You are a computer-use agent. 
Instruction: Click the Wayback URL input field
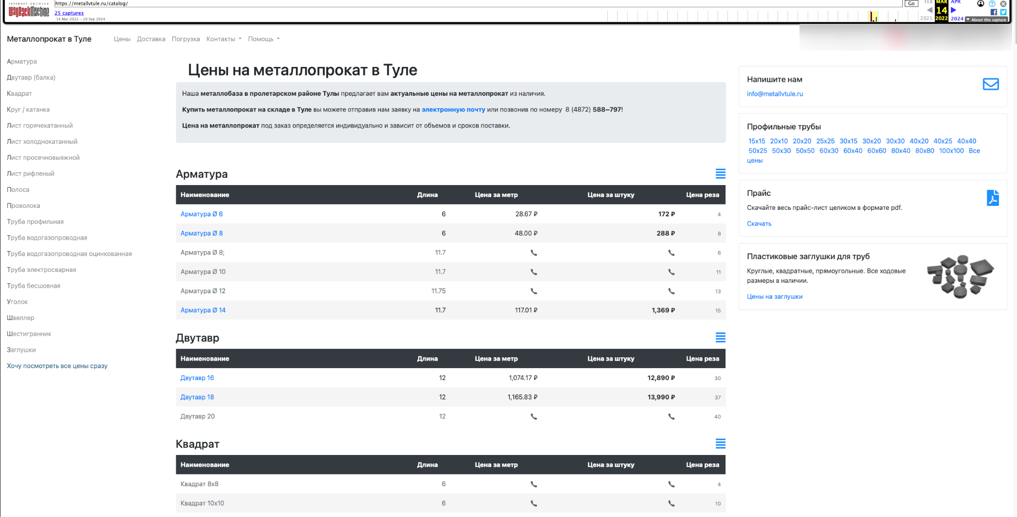(x=478, y=3)
